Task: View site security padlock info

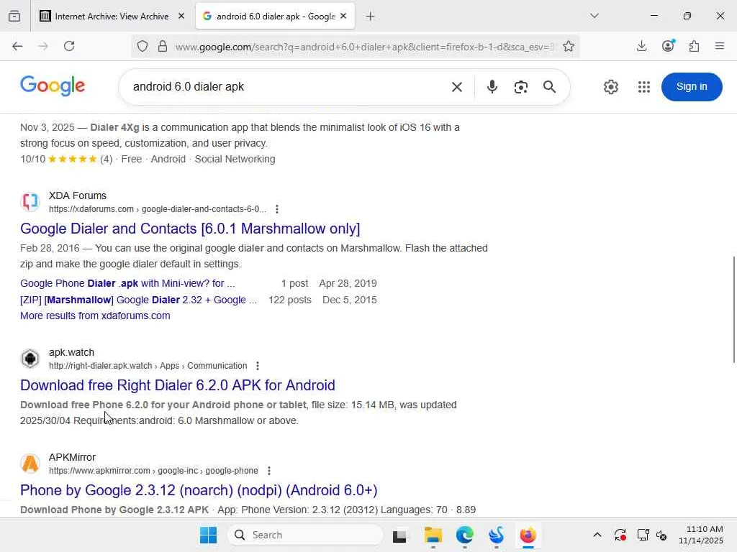Action: coord(163,46)
